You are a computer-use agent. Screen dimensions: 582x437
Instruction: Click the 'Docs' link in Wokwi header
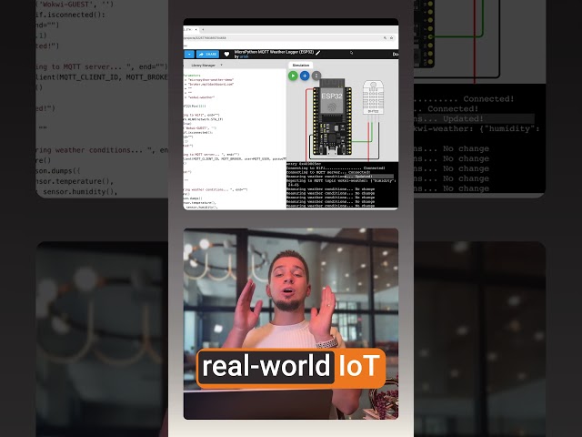coord(396,55)
